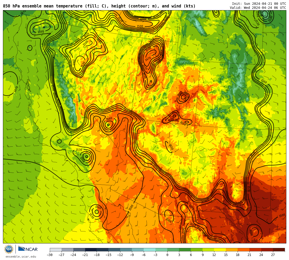
Task: Pick the light teal swatch between -9 and -6
Action: tap(138, 250)
